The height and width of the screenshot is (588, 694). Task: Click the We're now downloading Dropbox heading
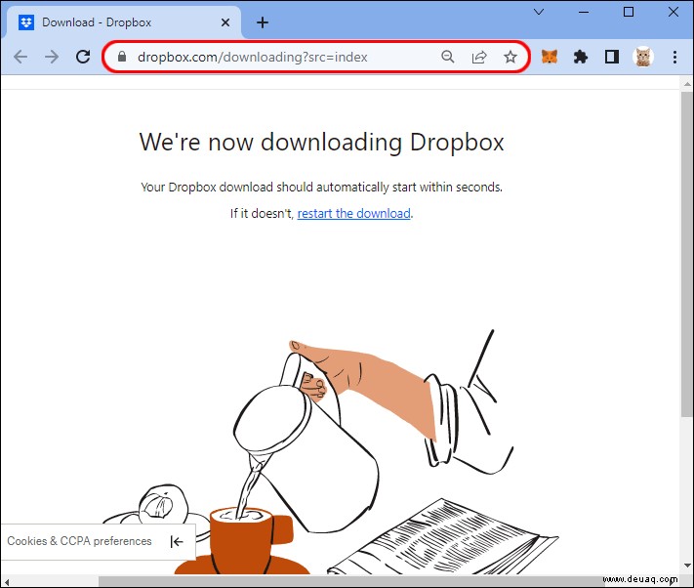click(322, 142)
